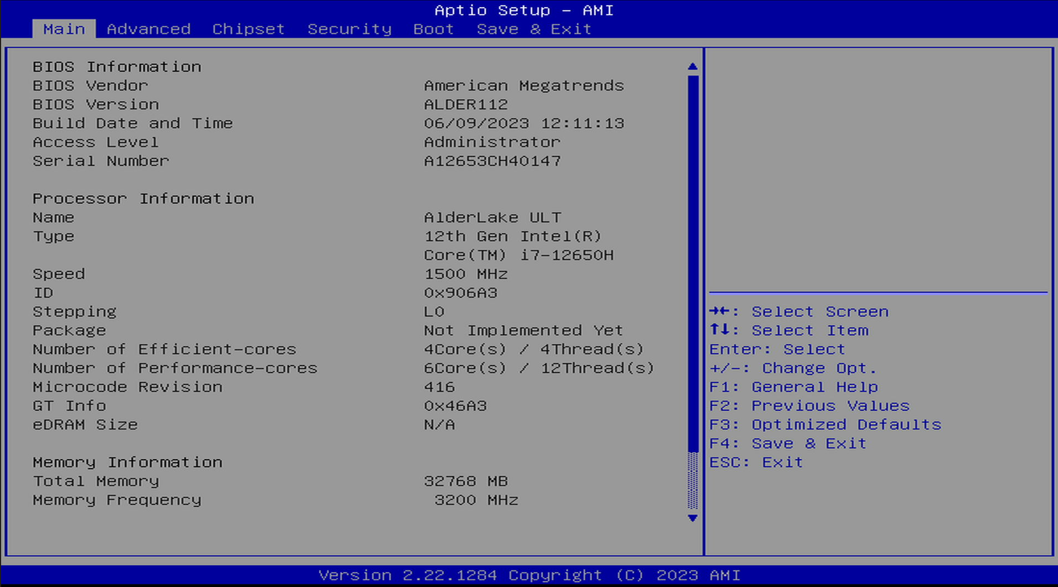Select the Stepping label
The width and height of the screenshot is (1058, 587).
tap(74, 311)
